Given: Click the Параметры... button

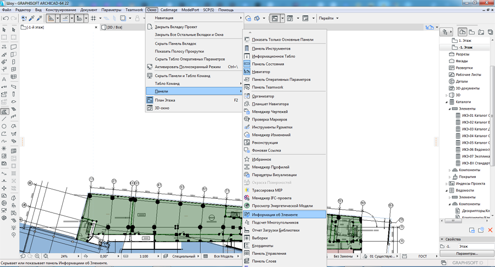Looking at the screenshot, I should coord(467,253).
